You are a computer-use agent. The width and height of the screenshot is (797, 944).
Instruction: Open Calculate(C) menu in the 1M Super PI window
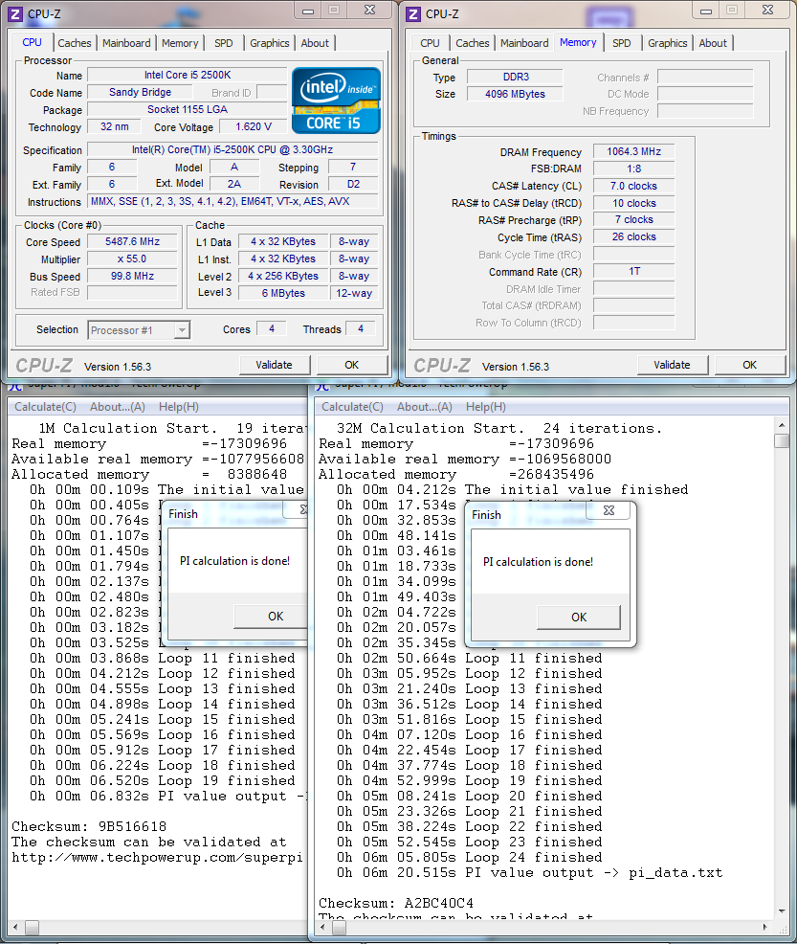point(45,407)
